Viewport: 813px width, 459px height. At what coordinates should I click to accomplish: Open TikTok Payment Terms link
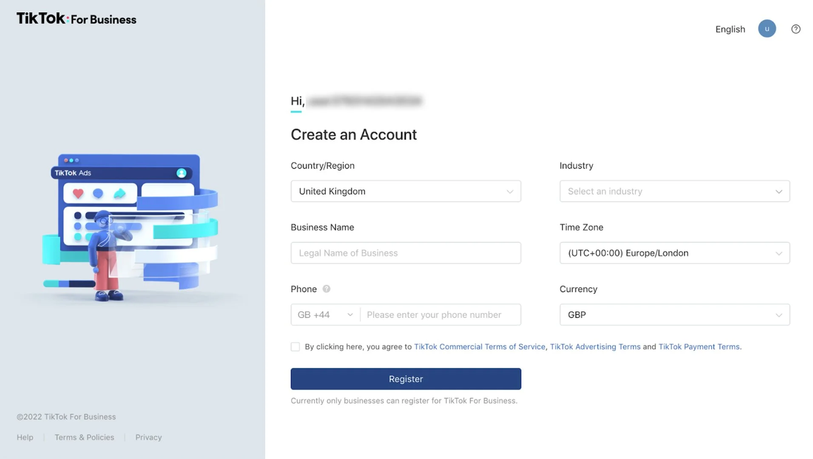pyautogui.click(x=699, y=347)
